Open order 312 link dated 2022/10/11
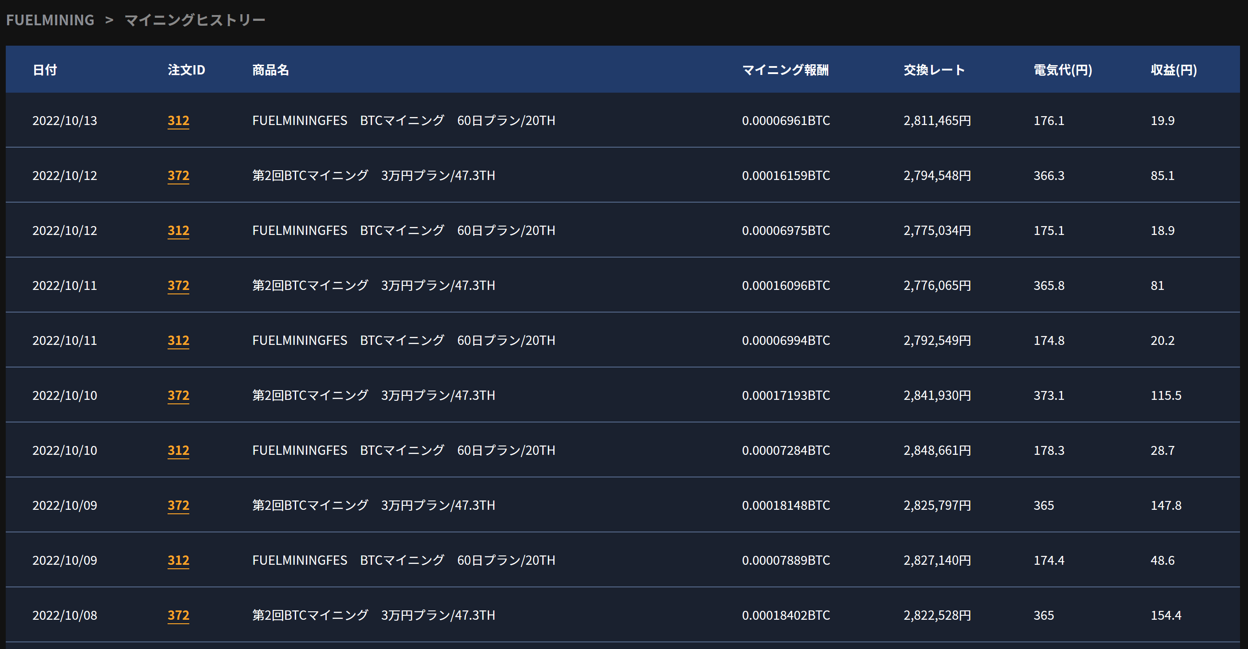The height and width of the screenshot is (649, 1248). click(178, 340)
